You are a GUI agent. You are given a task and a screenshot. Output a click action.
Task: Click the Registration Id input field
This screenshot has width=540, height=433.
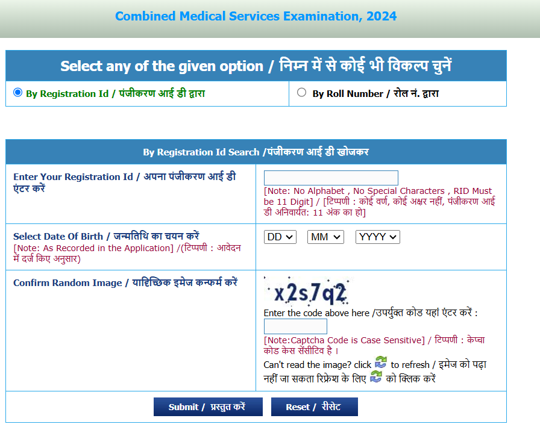331,178
